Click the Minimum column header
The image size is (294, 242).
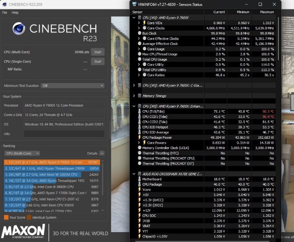[x=243, y=12]
